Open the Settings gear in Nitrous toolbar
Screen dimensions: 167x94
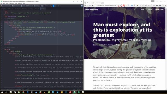click(x=37, y=6)
